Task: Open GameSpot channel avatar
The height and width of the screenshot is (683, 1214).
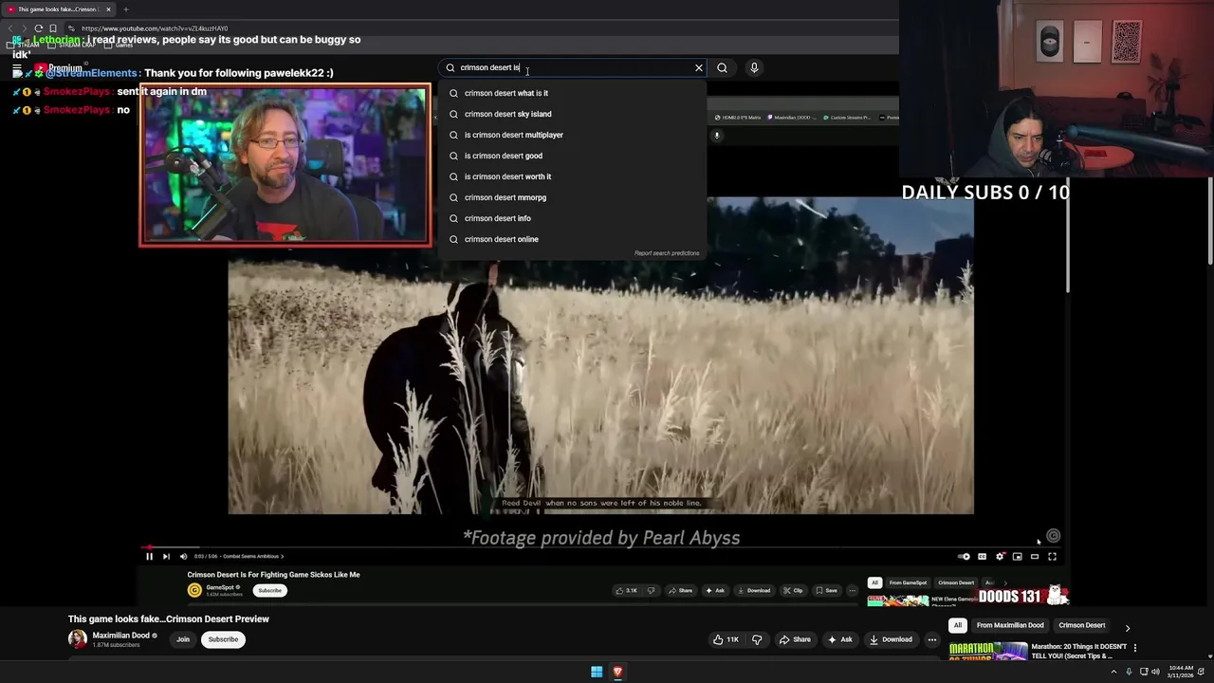Action: coord(194,590)
